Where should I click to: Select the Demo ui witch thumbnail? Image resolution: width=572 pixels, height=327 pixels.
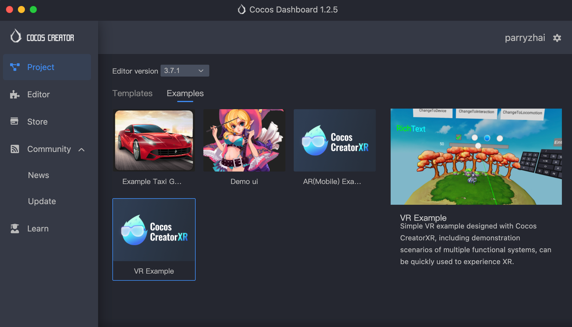tap(244, 140)
